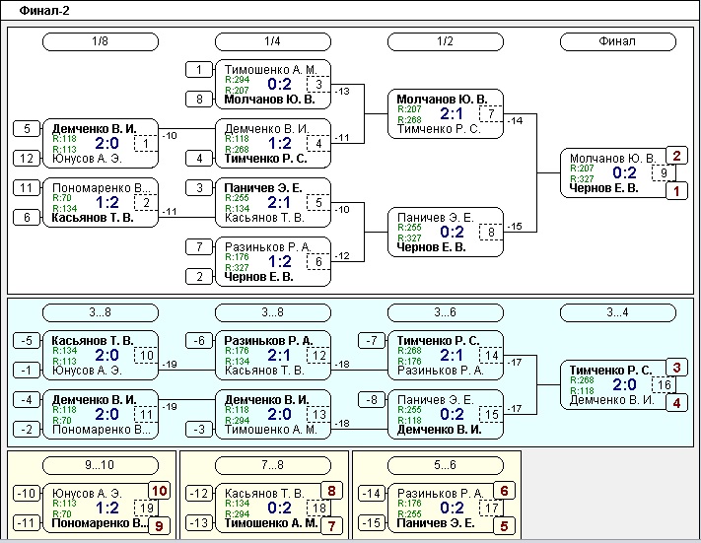701x543 pixels.
Task: Select the -2 box beside Пономаренко
Action: (27, 429)
